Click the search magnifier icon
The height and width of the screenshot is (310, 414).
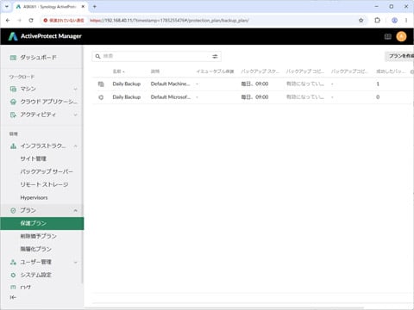pos(98,56)
